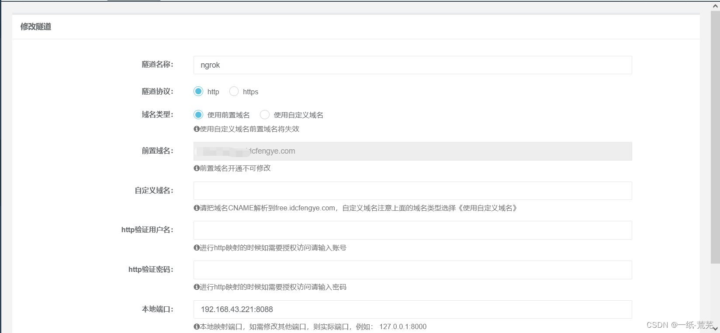This screenshot has width=720, height=333.
Task: Click the 隧道名称 label
Action: coord(158,65)
